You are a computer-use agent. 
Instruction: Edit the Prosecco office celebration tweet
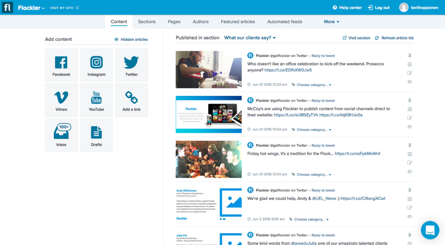(409, 73)
